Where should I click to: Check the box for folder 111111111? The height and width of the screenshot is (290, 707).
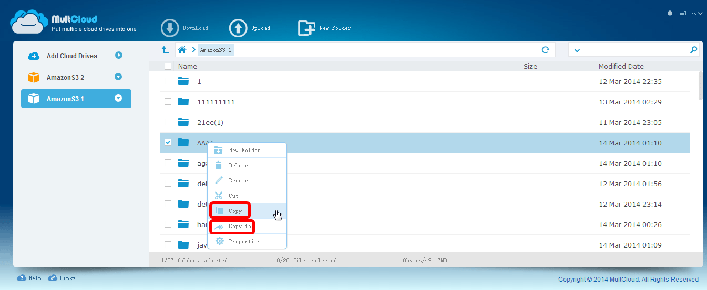click(168, 102)
